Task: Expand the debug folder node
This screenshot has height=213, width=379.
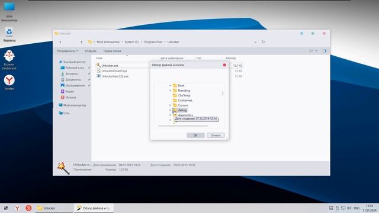Action: (170, 110)
